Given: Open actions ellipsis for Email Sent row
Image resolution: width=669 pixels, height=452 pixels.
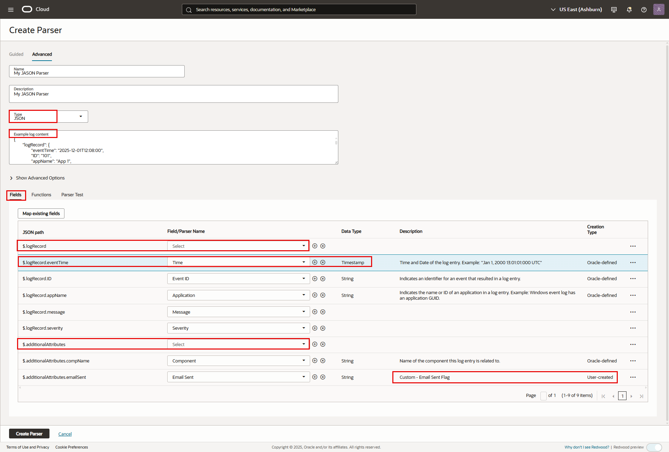Looking at the screenshot, I should [x=633, y=377].
